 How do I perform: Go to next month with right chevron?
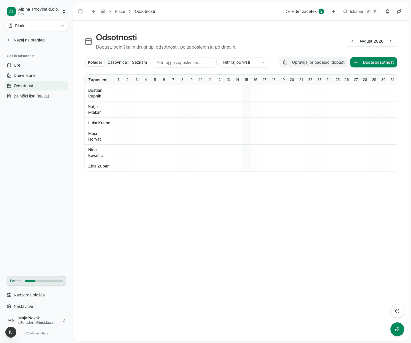point(391,41)
